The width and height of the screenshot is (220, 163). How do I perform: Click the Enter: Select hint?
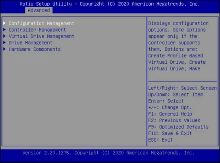click(x=166, y=101)
